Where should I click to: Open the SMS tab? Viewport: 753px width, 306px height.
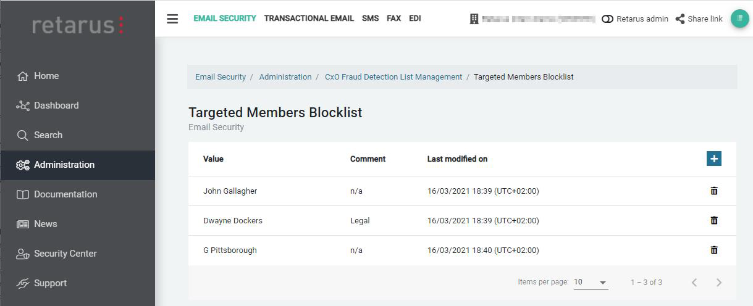[x=370, y=19]
